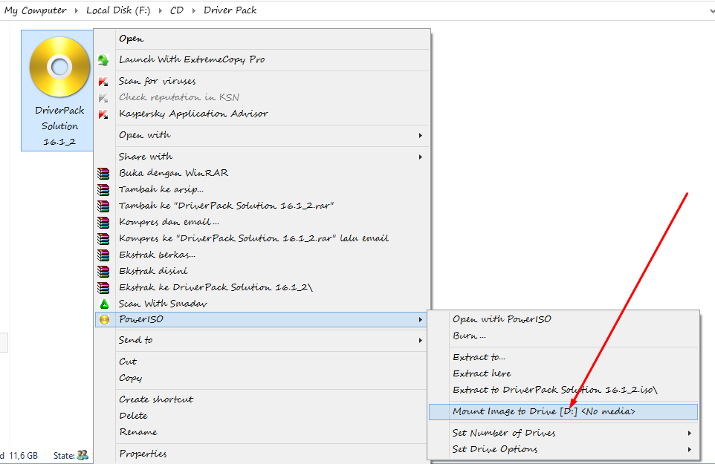
Task: Expand breadcrumb arrow after CD
Action: coord(193,10)
